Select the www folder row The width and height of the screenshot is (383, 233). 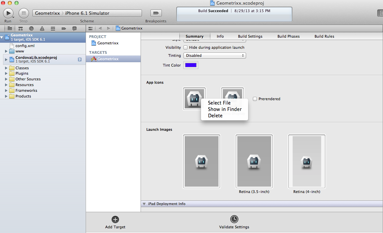pos(43,51)
